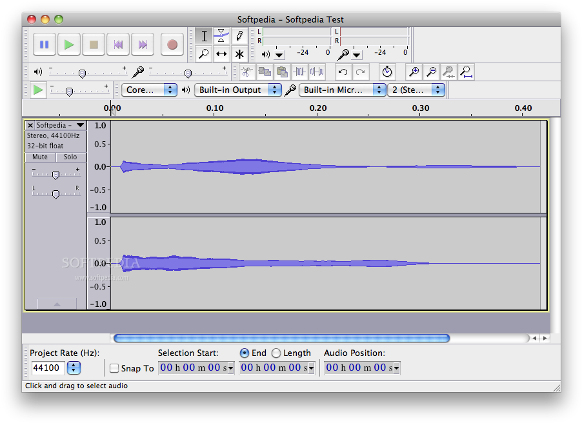This screenshot has width=582, height=423.
Task: Select the Draw pencil tool
Action: tap(239, 36)
